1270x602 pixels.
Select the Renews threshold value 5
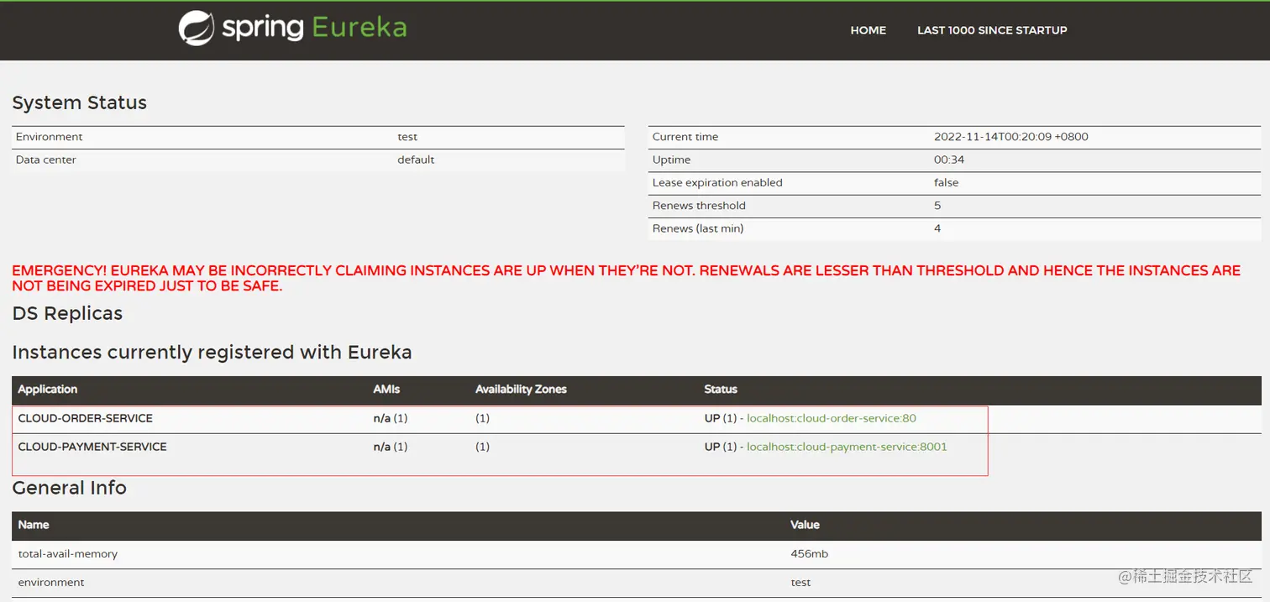pyautogui.click(x=937, y=205)
